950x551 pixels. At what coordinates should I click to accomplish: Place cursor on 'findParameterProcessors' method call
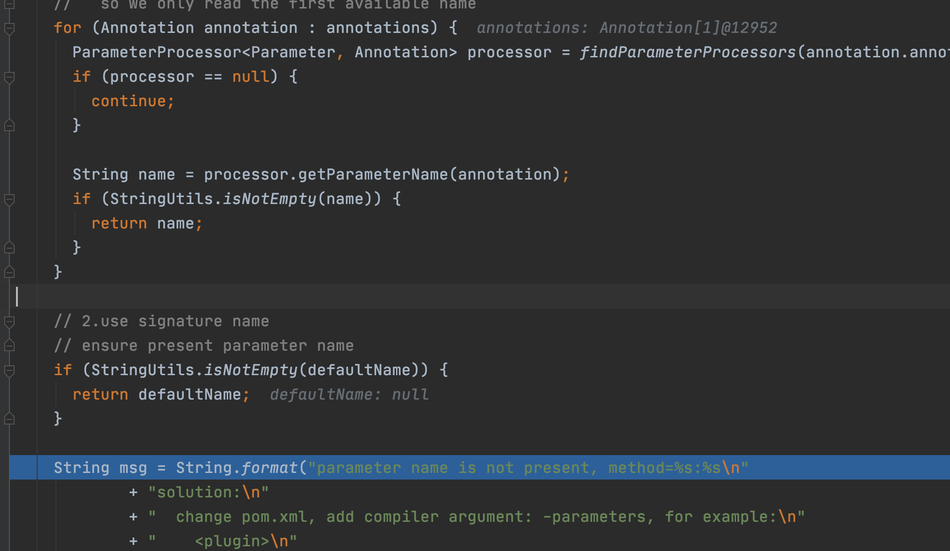[x=688, y=52]
